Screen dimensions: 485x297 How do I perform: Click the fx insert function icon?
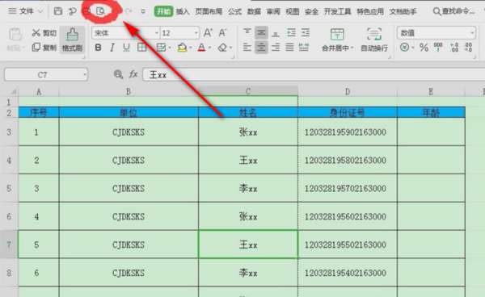[x=133, y=74]
